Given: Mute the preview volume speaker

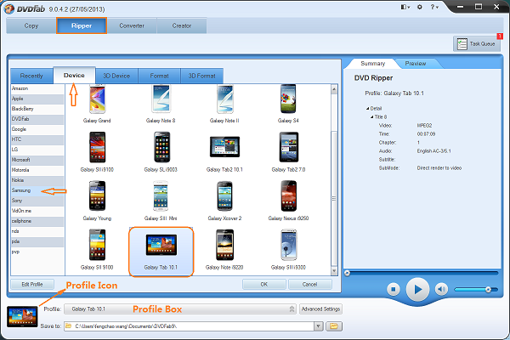Looking at the screenshot, I should point(441,289).
